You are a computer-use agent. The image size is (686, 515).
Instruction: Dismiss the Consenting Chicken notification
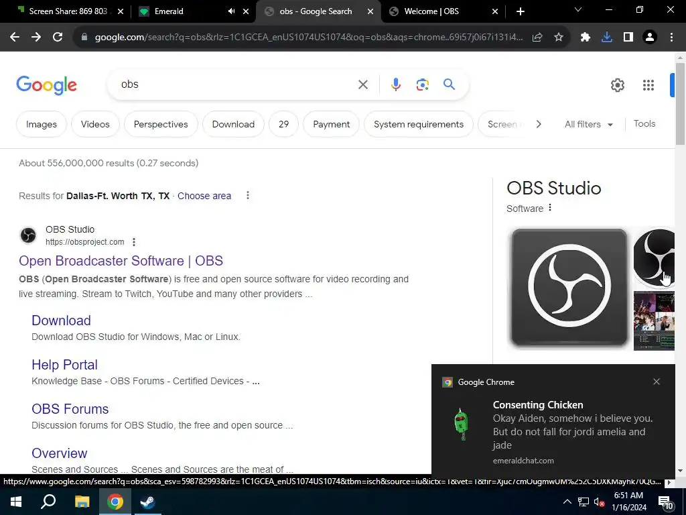[657, 382]
